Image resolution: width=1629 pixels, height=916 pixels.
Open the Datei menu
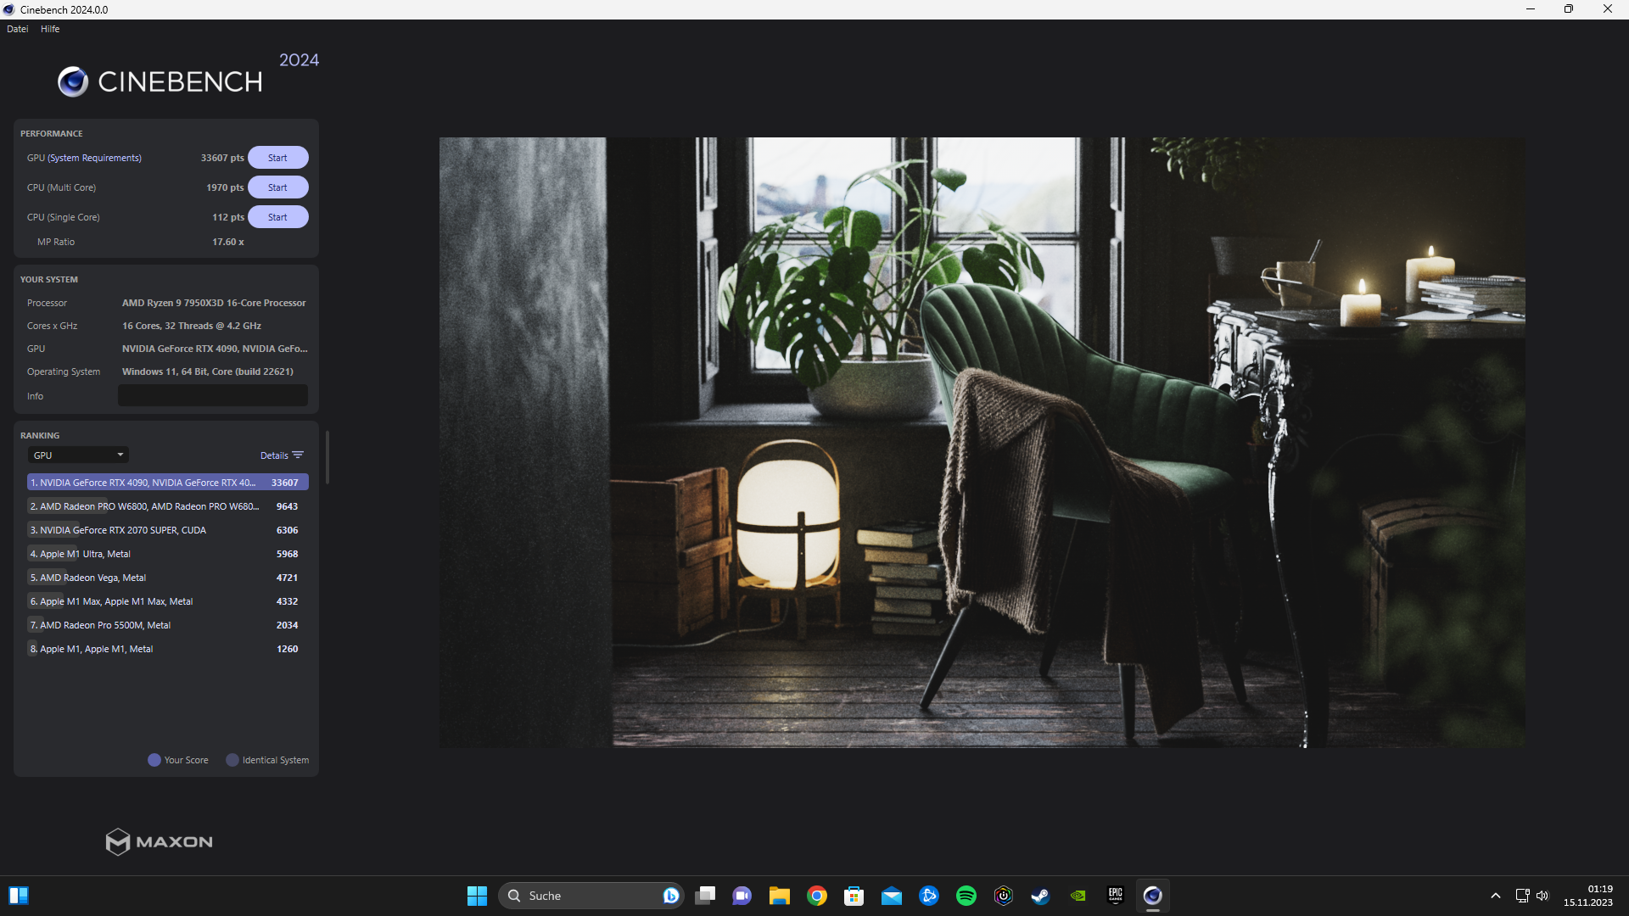coord(17,28)
